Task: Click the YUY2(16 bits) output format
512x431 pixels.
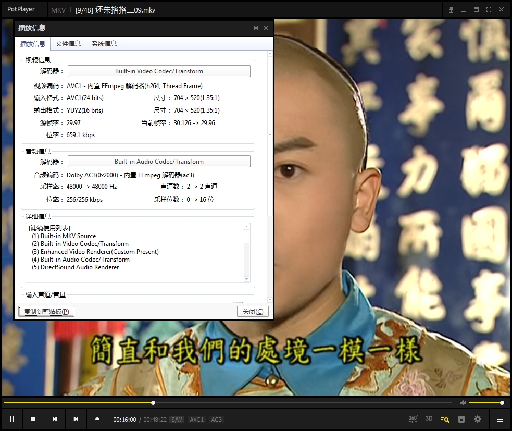Action: coord(85,110)
